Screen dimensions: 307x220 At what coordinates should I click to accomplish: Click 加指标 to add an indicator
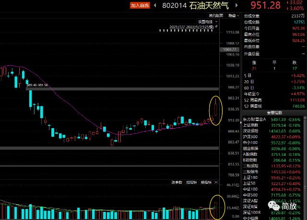[191, 182]
